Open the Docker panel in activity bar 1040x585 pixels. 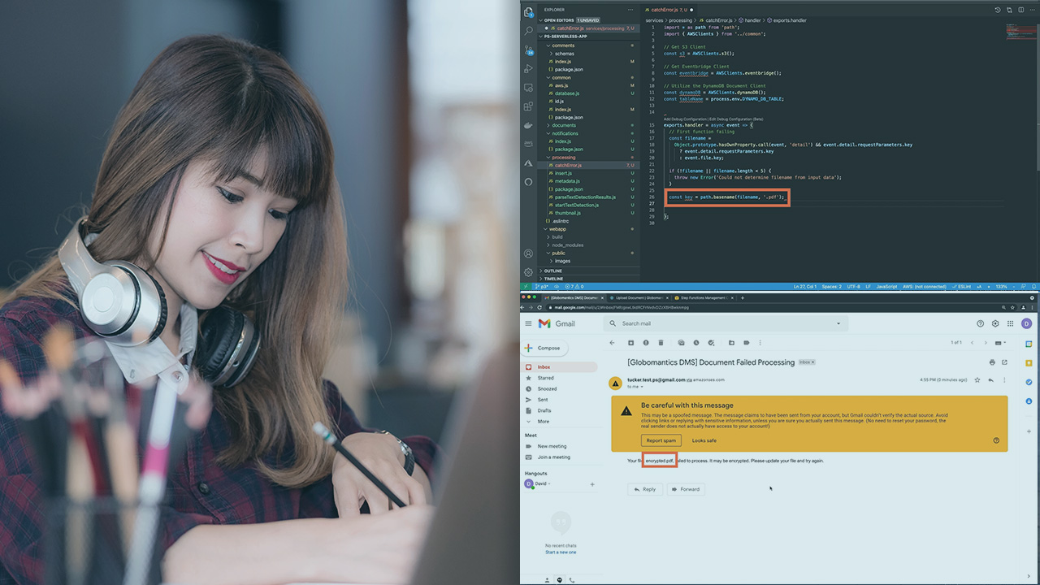point(528,125)
